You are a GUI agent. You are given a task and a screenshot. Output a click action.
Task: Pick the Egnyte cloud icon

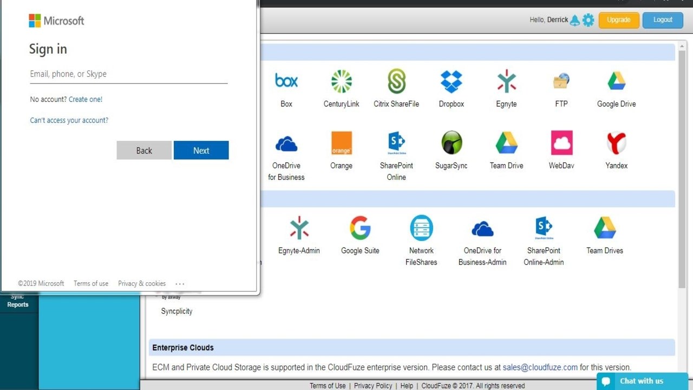pos(507,81)
